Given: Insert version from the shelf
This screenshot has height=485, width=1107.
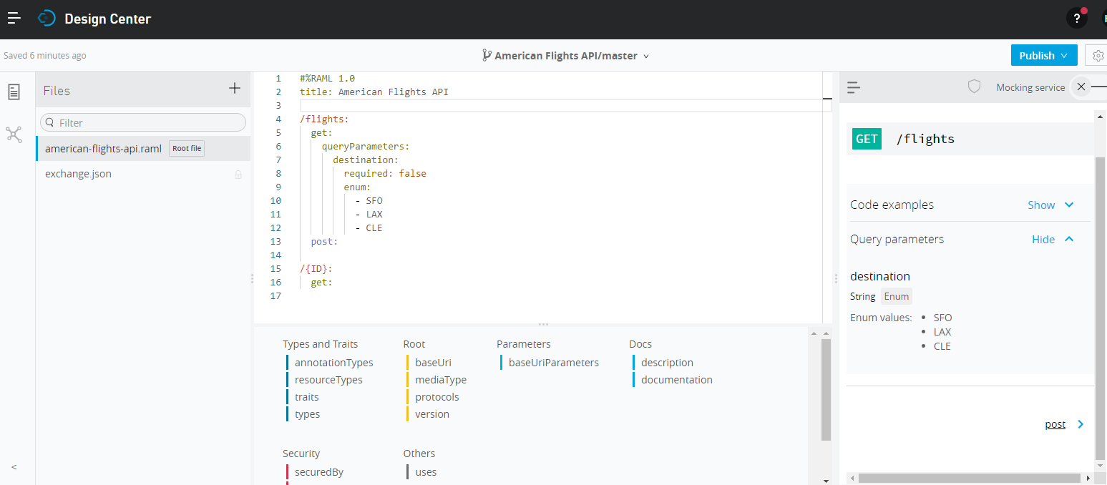Looking at the screenshot, I should (x=432, y=414).
